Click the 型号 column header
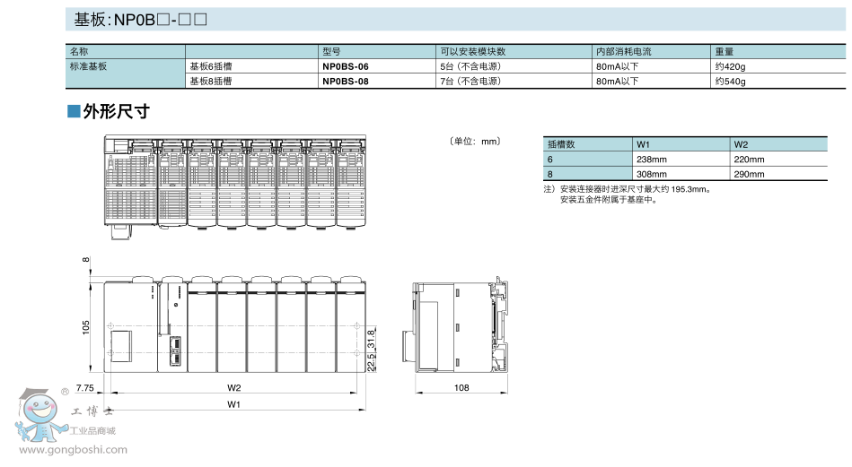The image size is (852, 467). (331, 52)
